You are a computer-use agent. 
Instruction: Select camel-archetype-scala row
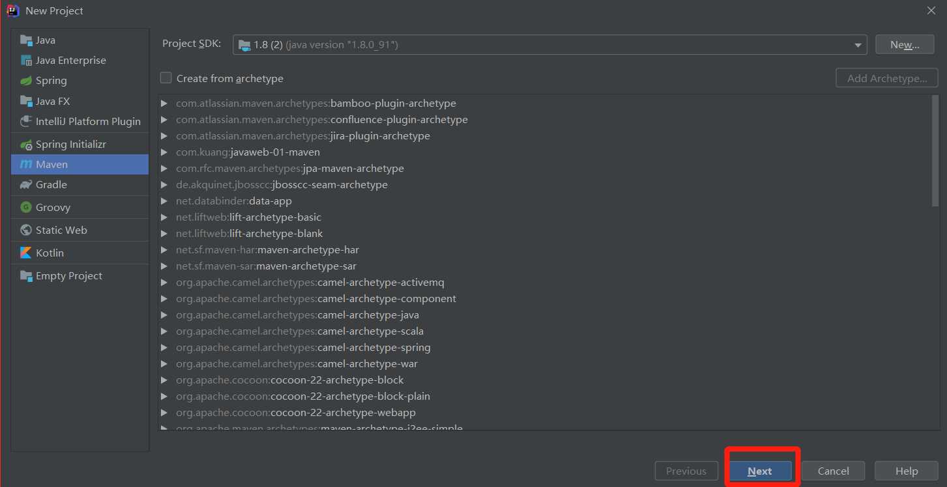[545, 331]
